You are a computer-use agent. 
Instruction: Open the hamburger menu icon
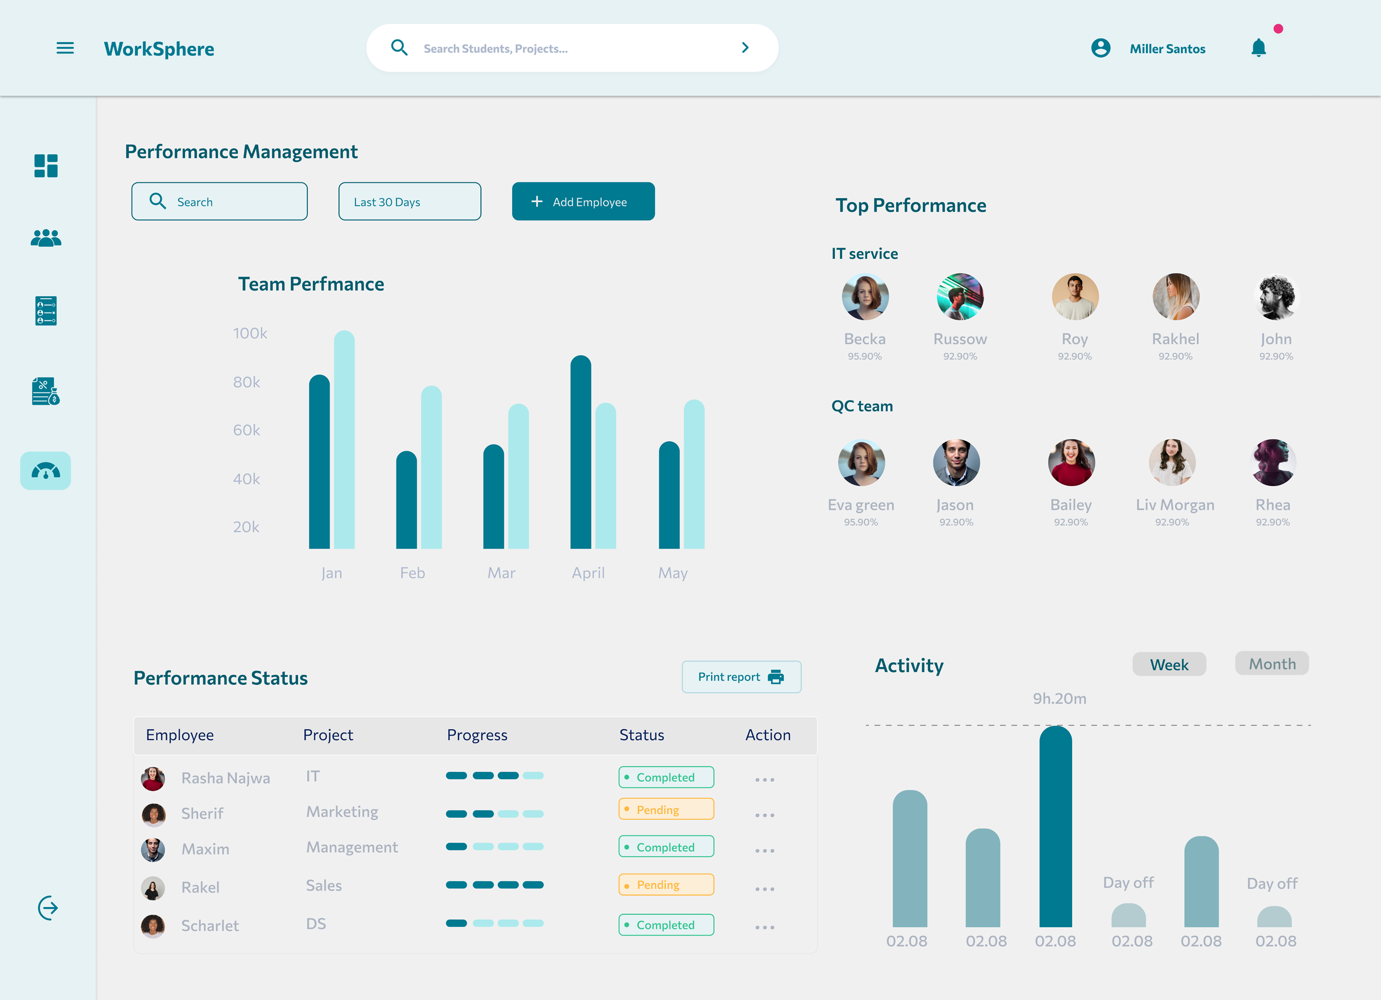[65, 48]
